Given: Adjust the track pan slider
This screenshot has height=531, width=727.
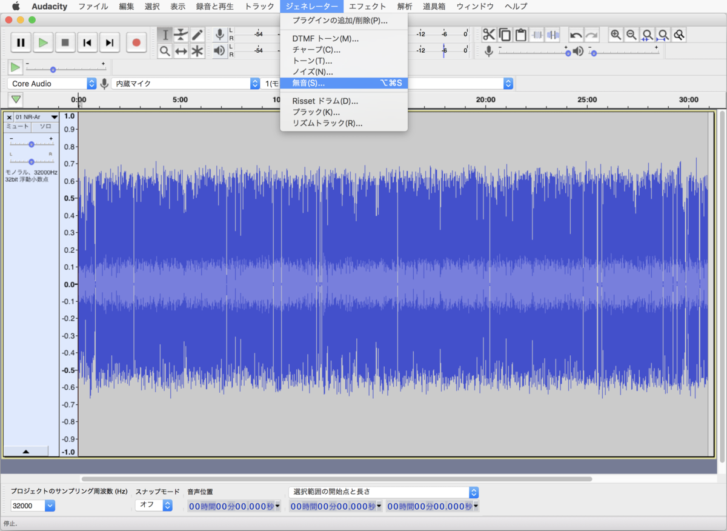Looking at the screenshot, I should (x=32, y=162).
